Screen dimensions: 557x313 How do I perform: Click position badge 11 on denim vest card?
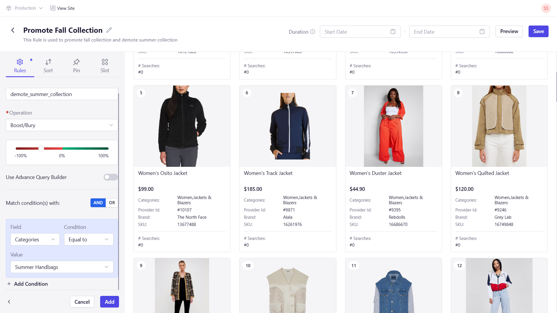click(x=354, y=265)
